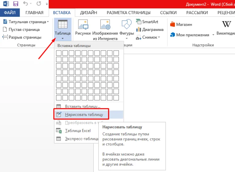Click the last cell of the table grid

[x=116, y=98]
